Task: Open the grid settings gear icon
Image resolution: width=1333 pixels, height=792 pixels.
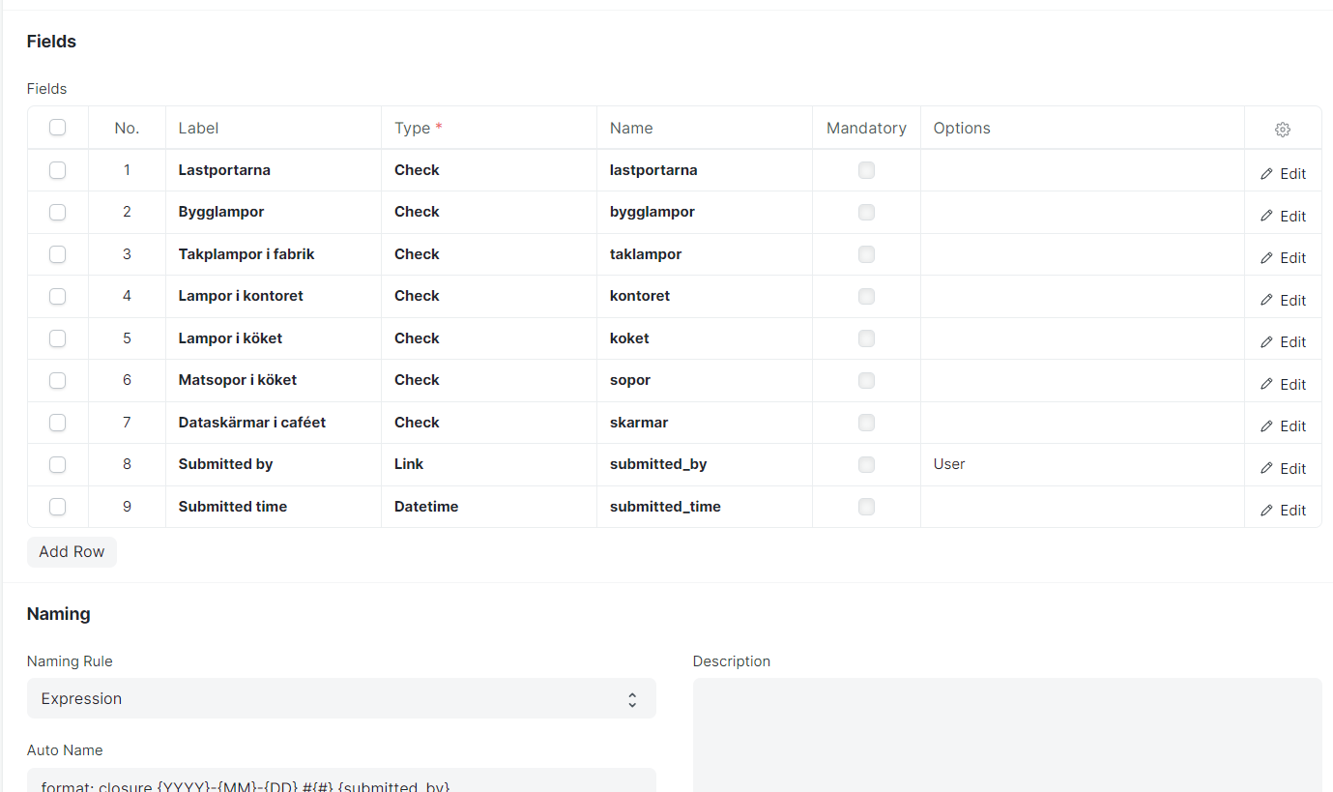Action: pyautogui.click(x=1282, y=130)
